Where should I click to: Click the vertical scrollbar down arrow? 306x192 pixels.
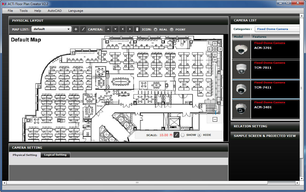point(302,178)
